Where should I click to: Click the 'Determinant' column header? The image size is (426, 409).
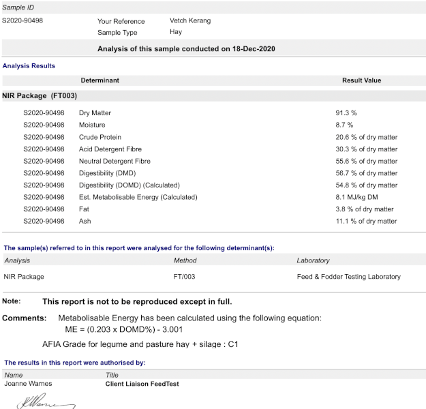point(100,80)
